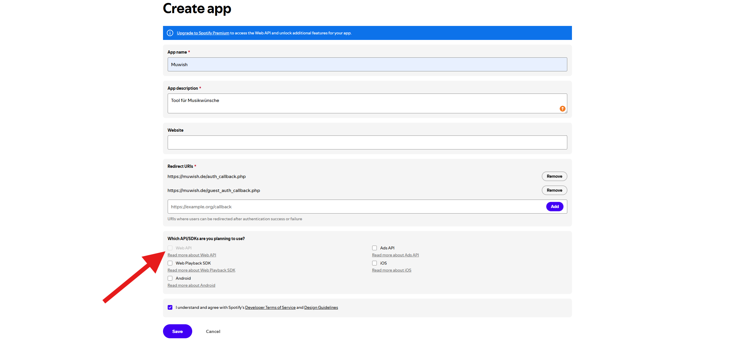Open Read more about Web API
The image size is (737, 347).
[192, 255]
